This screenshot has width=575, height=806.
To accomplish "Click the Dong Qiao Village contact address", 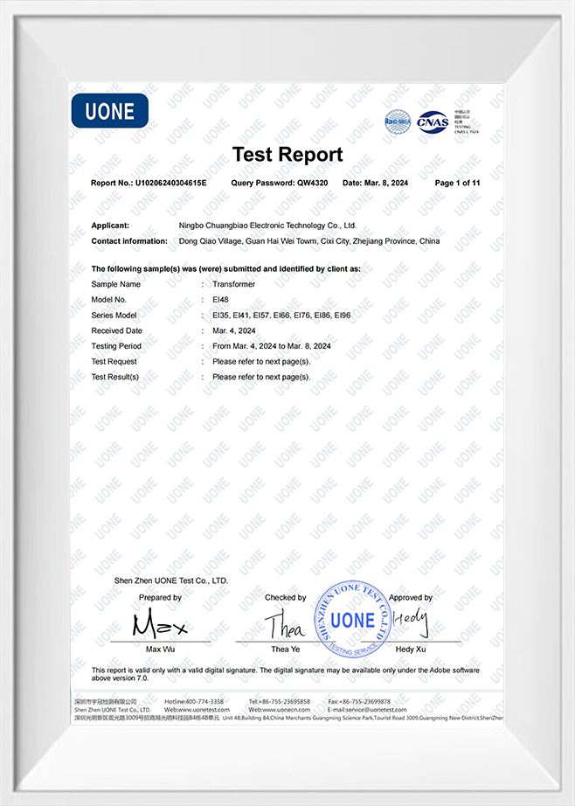I will coord(309,240).
